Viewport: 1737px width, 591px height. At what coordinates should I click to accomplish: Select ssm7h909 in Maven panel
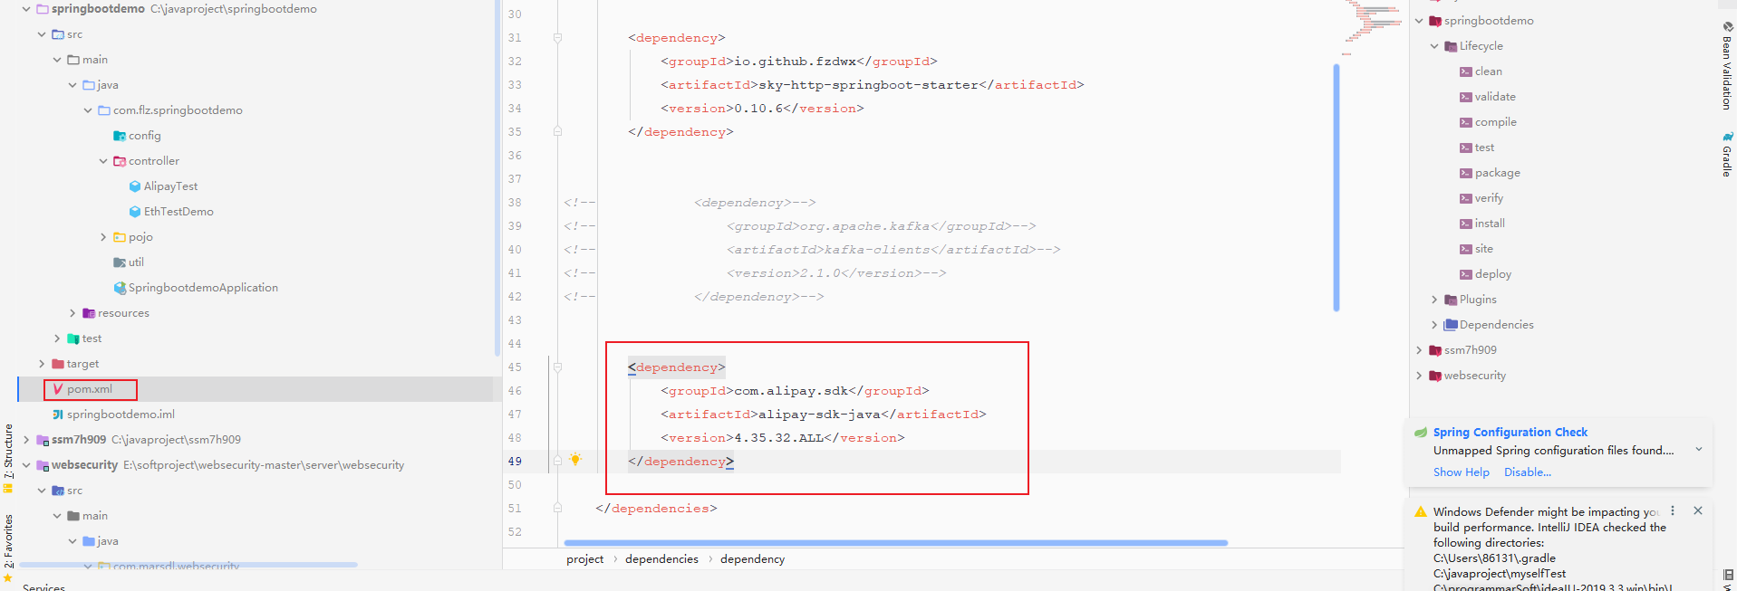click(1470, 350)
